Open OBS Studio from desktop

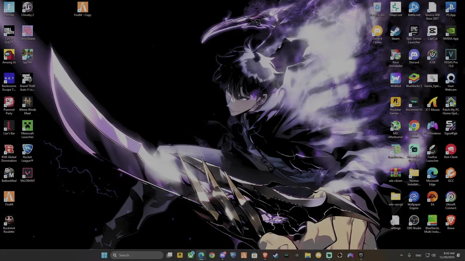pyautogui.click(x=414, y=222)
